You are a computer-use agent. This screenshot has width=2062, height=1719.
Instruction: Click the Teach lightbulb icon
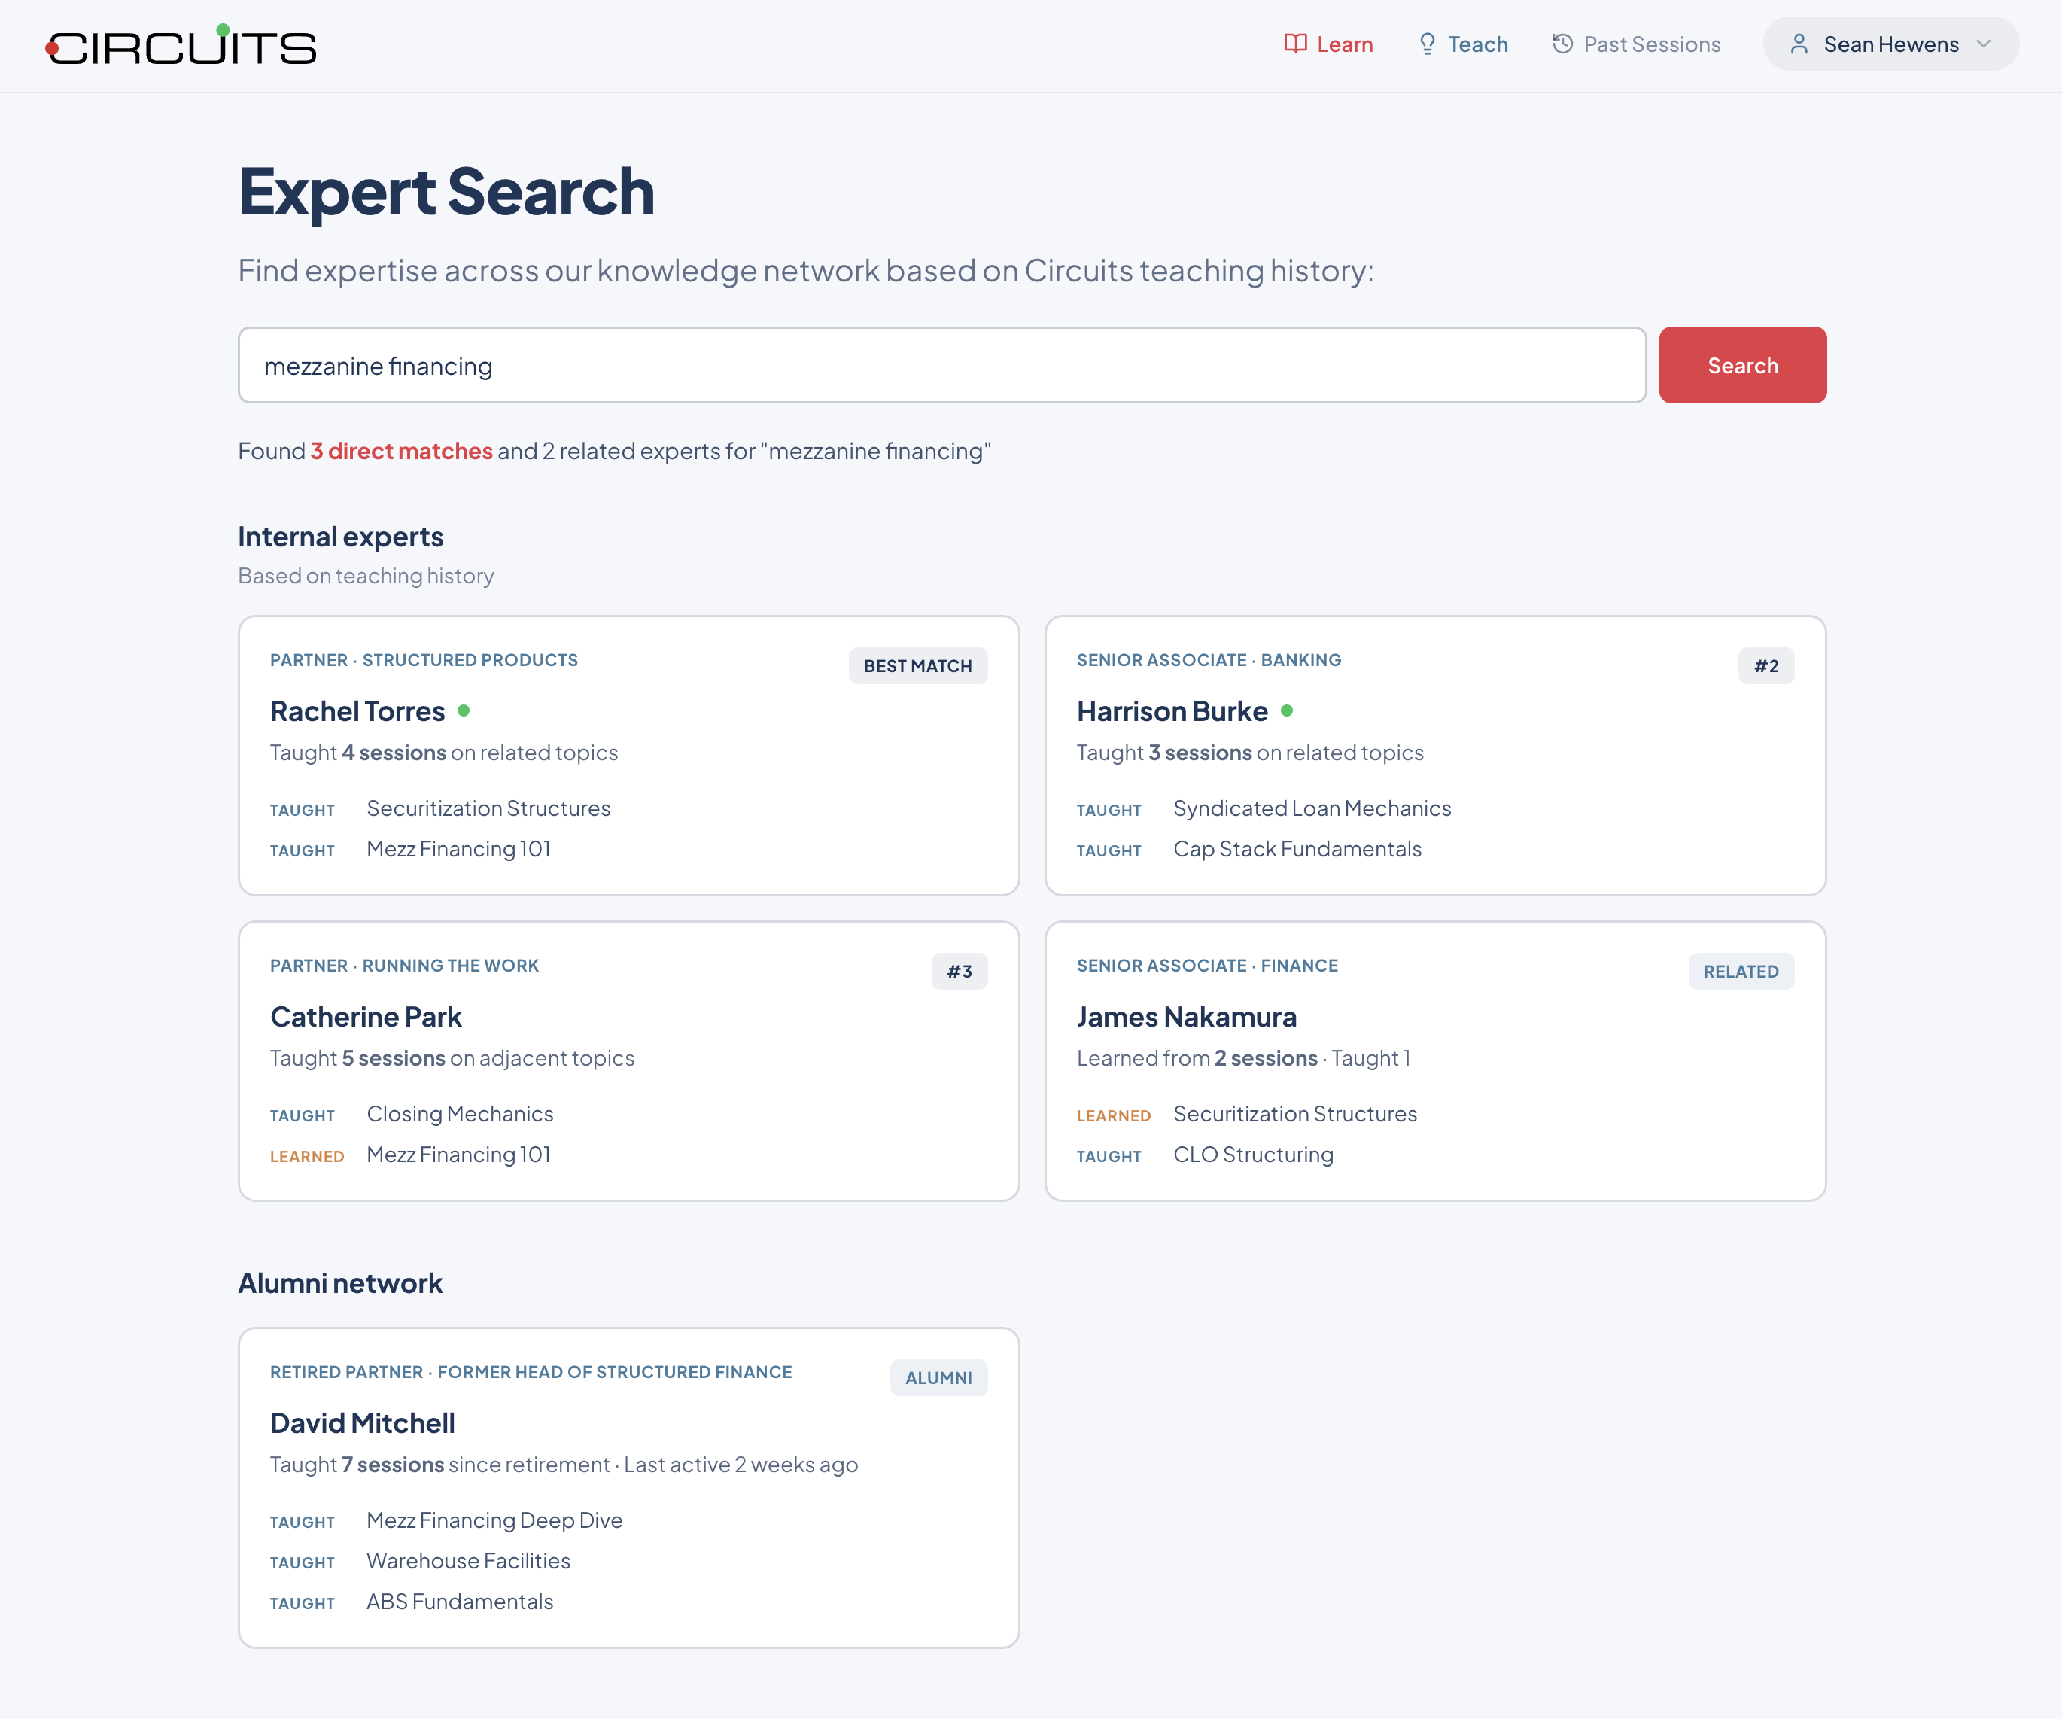pos(1427,44)
